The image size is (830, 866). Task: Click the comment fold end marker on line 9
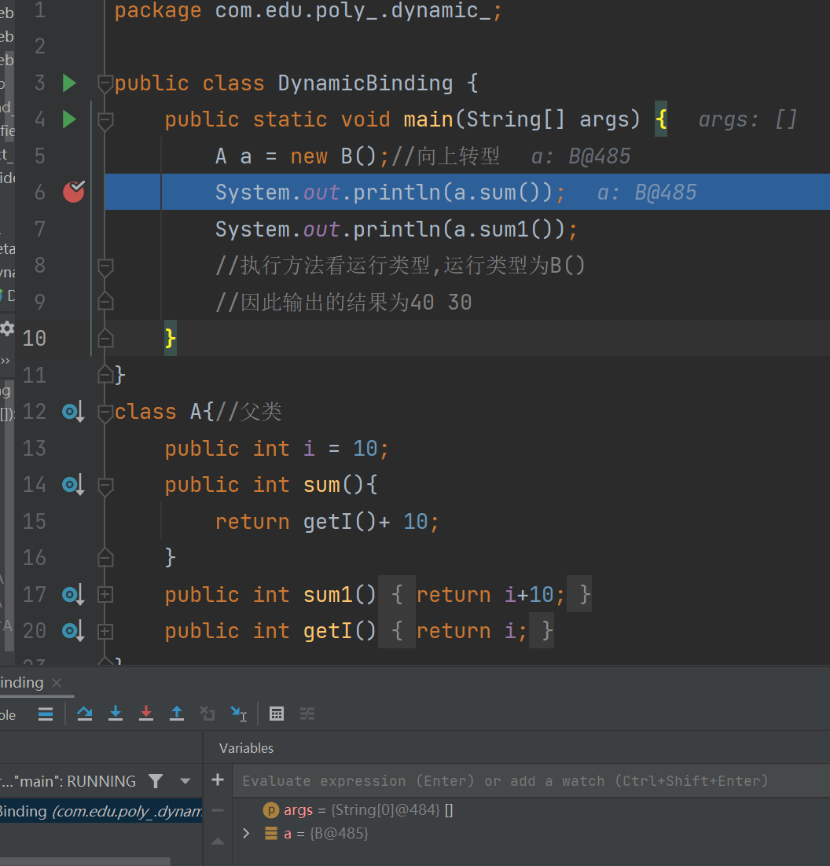point(105,302)
